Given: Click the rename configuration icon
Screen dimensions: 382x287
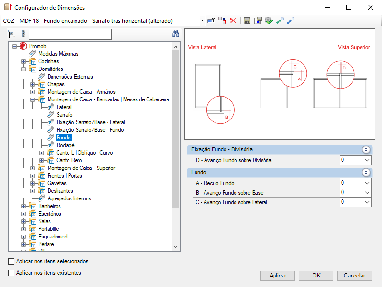Looking at the screenshot, I should (x=211, y=21).
